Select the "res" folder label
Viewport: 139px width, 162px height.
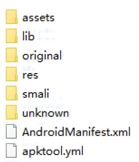(x=30, y=75)
